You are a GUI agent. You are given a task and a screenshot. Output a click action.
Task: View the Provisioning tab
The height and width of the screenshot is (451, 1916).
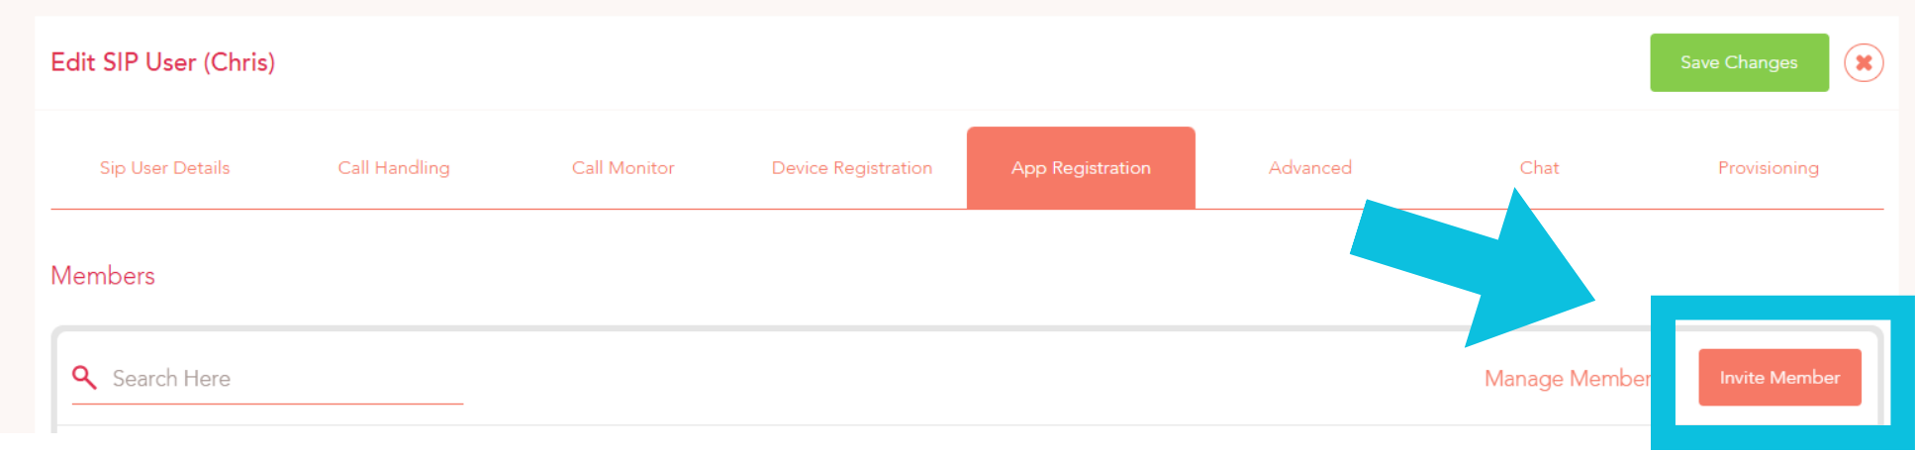pyautogui.click(x=1769, y=168)
